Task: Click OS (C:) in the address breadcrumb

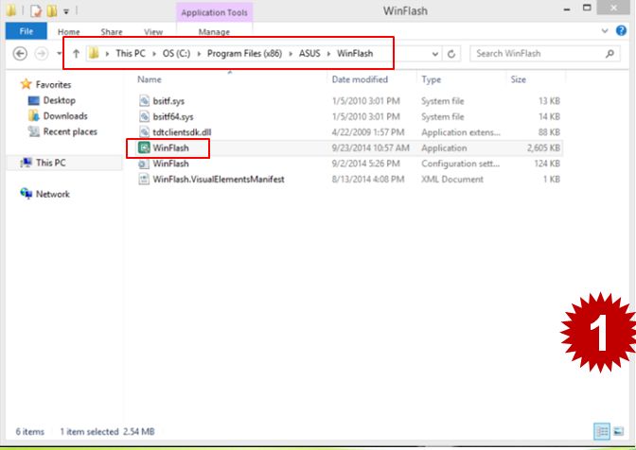Action: [176, 54]
